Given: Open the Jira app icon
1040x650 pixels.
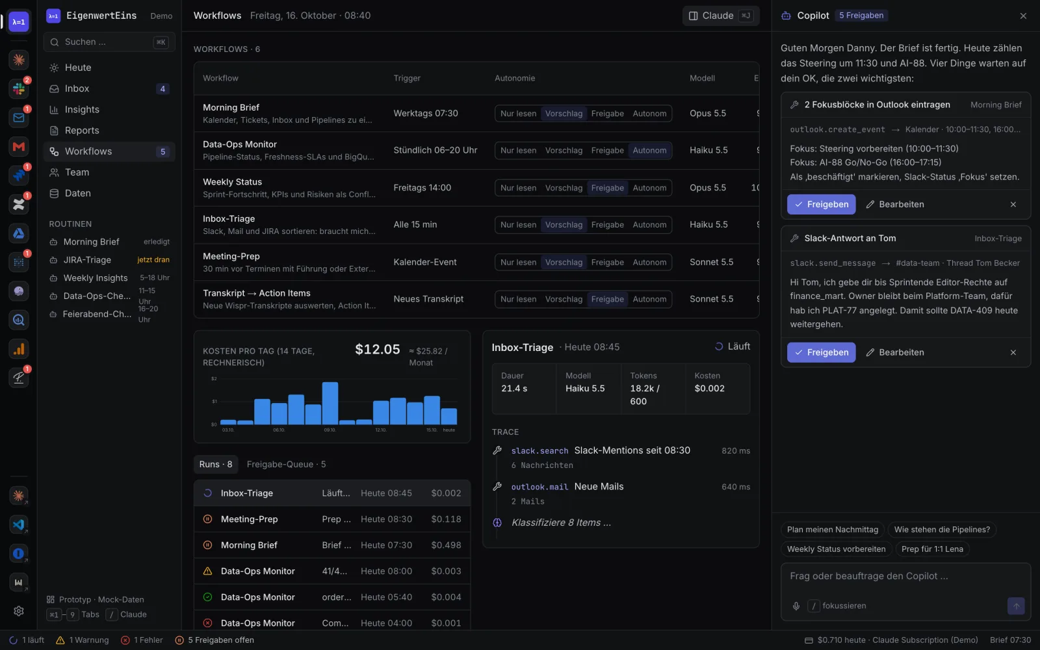Looking at the screenshot, I should (19, 175).
